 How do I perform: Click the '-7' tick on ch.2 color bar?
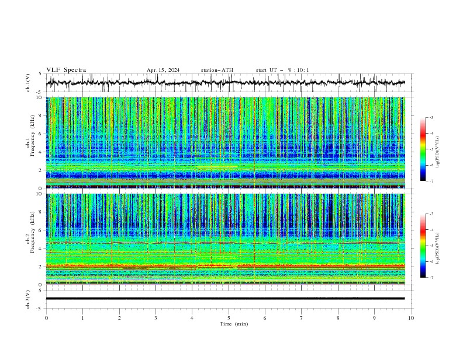pyautogui.click(x=431, y=278)
